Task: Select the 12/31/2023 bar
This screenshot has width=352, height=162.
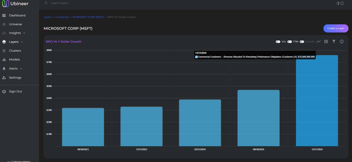Action: (x=141, y=127)
